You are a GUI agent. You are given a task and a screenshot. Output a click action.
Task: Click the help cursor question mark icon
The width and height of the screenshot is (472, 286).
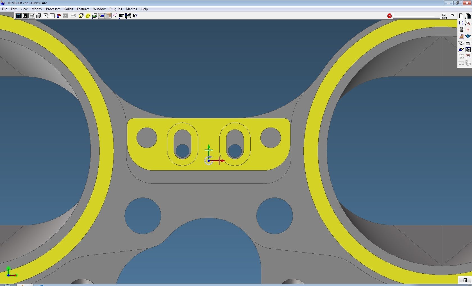coord(135,16)
